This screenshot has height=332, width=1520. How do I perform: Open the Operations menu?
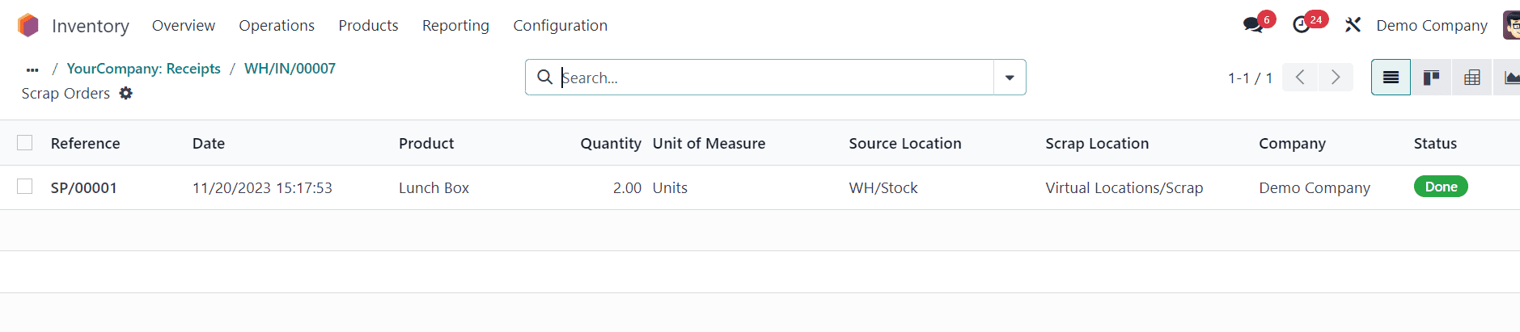click(277, 26)
